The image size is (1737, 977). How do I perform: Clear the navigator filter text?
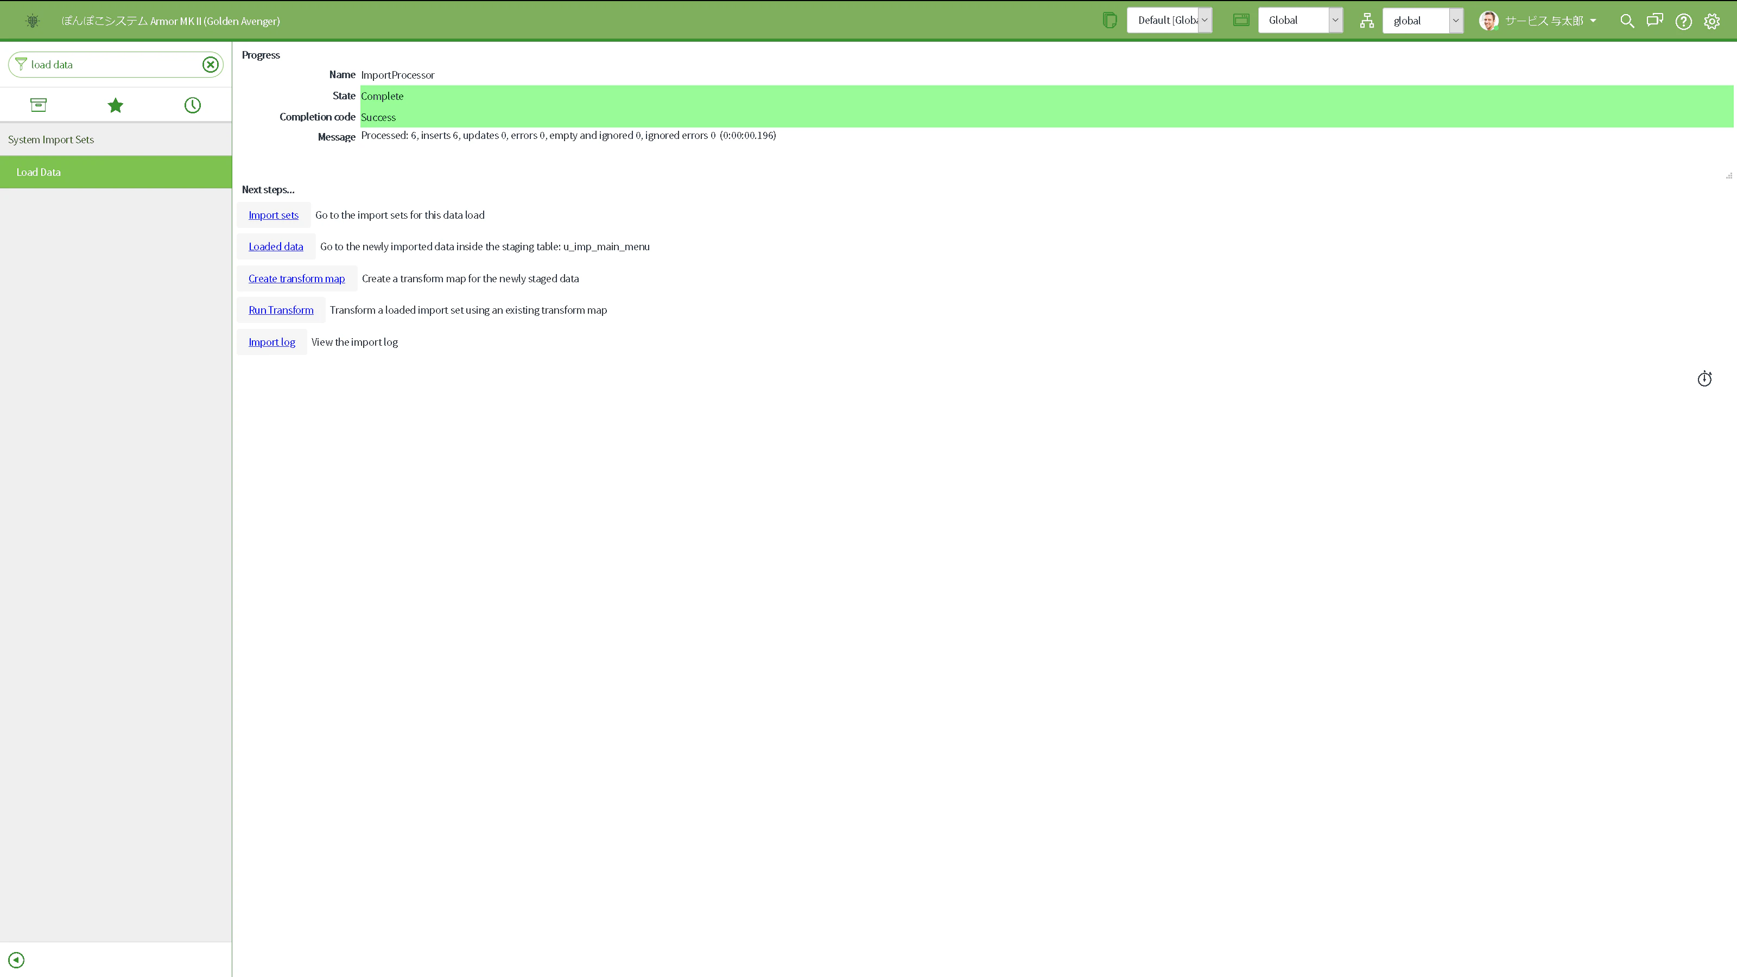coord(211,64)
